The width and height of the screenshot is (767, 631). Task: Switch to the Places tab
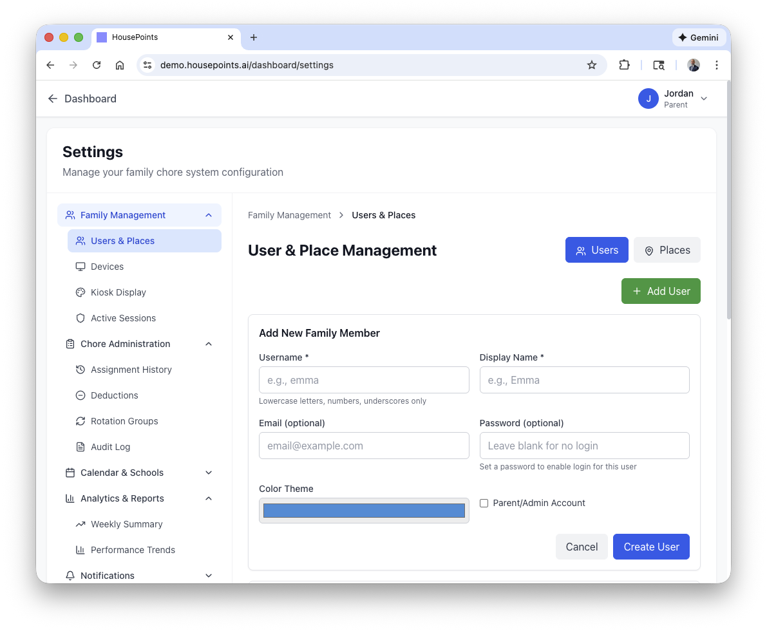(667, 250)
